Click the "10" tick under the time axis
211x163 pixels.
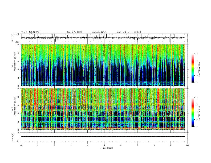[x=187, y=145]
